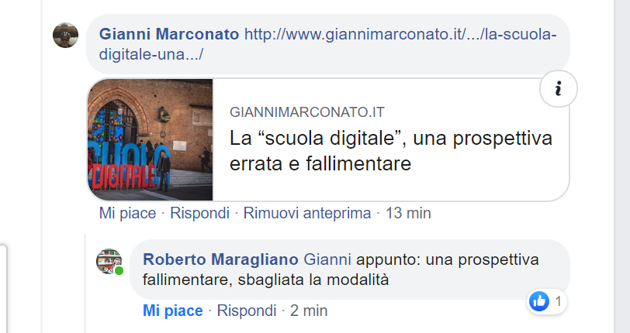Open the Scuola Digitale preview image
This screenshot has height=333, width=630.
pyautogui.click(x=151, y=139)
